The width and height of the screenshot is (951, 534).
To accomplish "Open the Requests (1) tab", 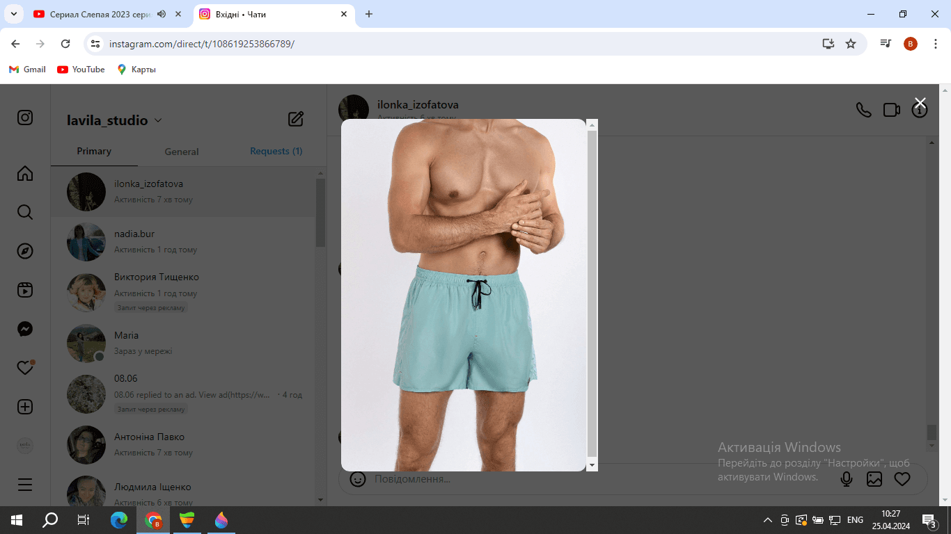I will (276, 151).
